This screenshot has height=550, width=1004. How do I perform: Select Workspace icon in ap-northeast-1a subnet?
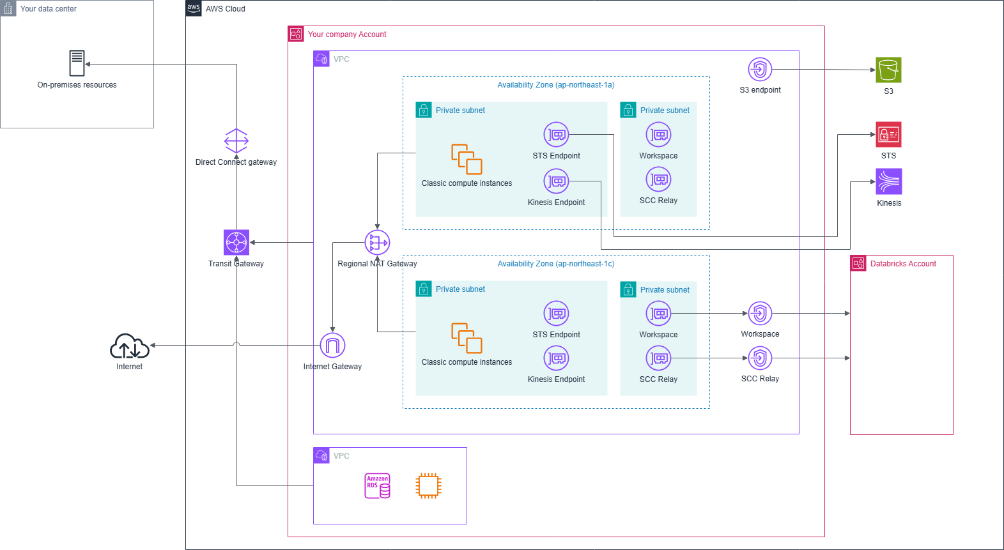[658, 135]
